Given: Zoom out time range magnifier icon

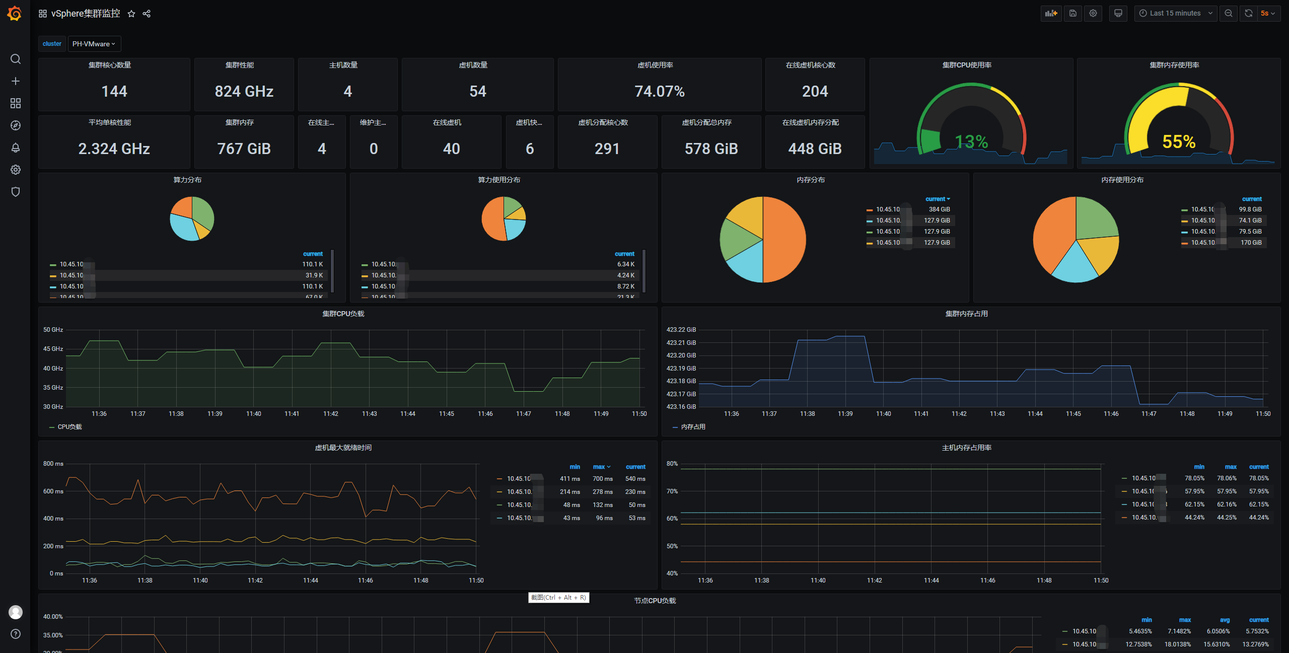Looking at the screenshot, I should 1229,14.
